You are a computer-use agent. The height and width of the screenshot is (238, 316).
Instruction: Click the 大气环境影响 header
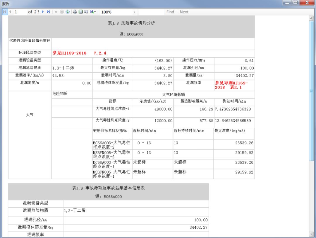[174, 94]
